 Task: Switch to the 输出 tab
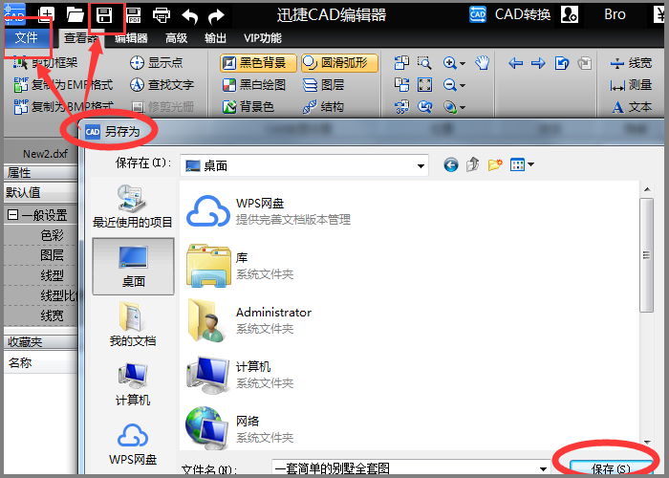click(x=215, y=38)
